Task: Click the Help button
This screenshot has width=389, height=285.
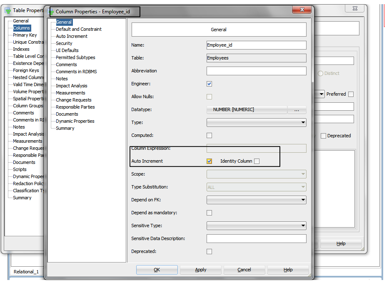Action: click(288, 270)
